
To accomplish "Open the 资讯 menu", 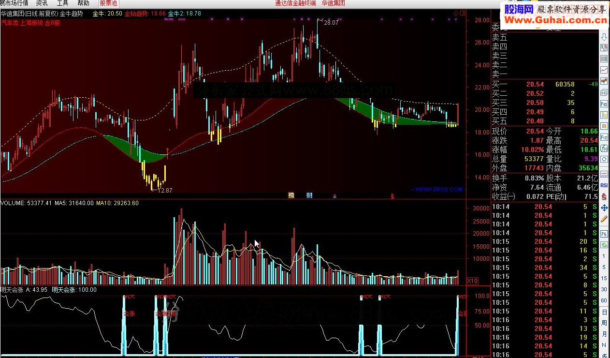I will pos(42,3).
